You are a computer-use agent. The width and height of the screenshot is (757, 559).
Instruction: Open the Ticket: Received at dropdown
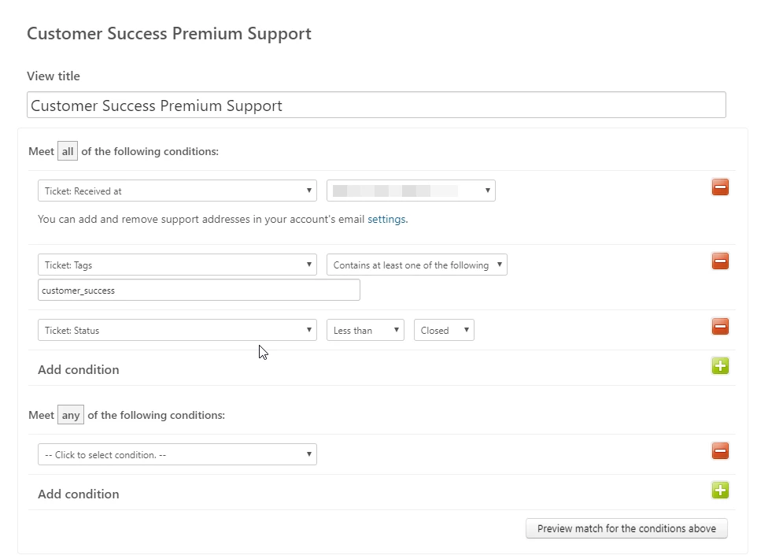click(177, 191)
